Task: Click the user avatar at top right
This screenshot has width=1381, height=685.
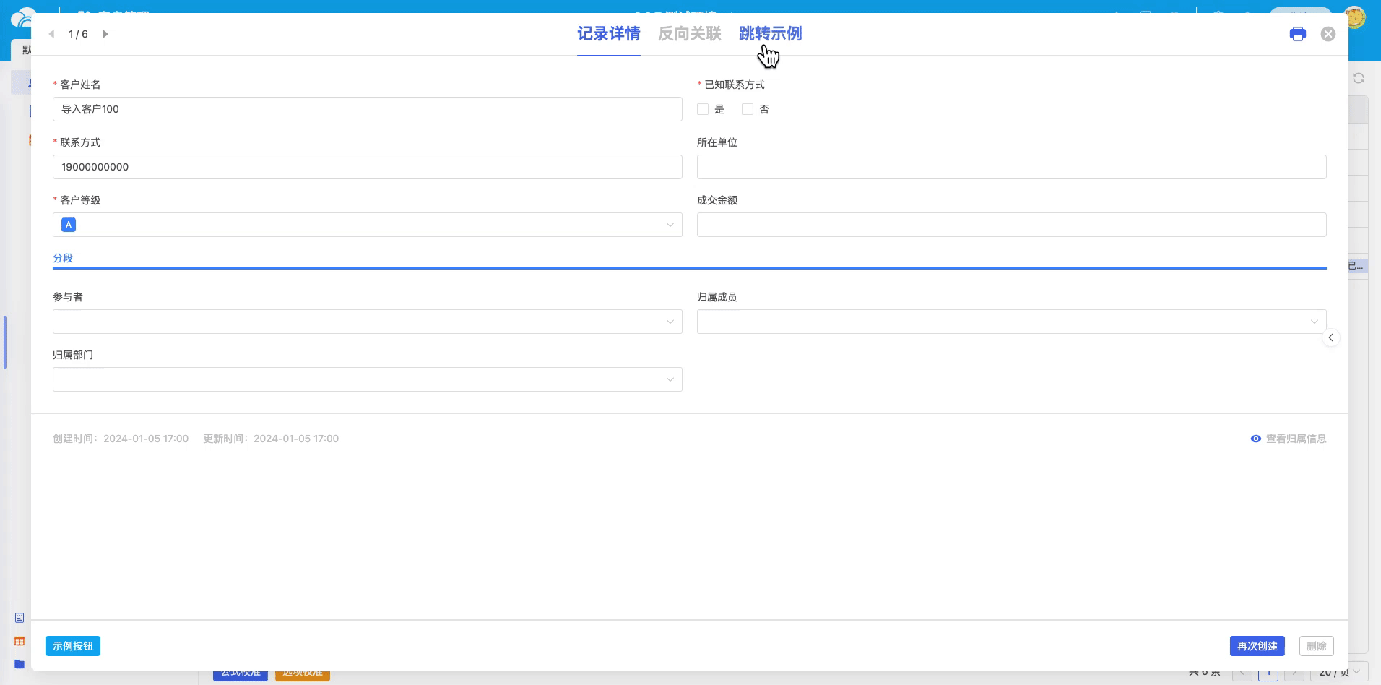Action: [x=1355, y=17]
